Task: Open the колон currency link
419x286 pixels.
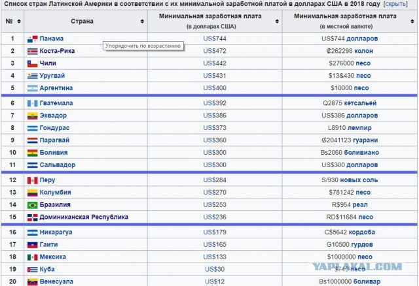Action: (x=364, y=51)
